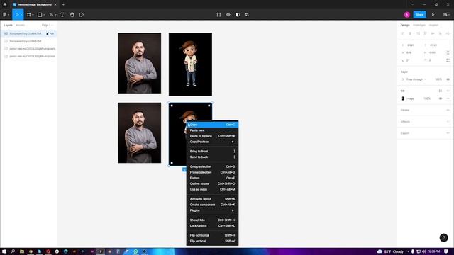The width and height of the screenshot is (454, 255).
Task: Choose Use as mask in the context menu
Action: 212,189
